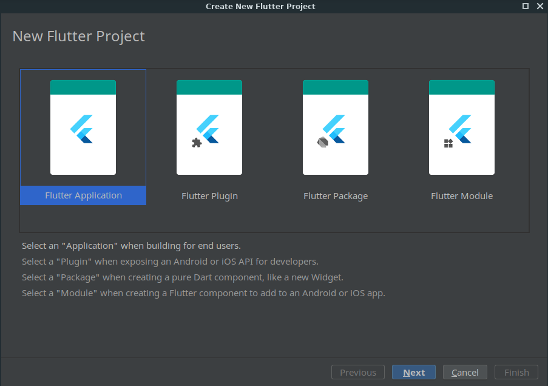Image resolution: width=548 pixels, height=386 pixels.
Task: Click the teal header of Application card
Action: pyautogui.click(x=83, y=87)
